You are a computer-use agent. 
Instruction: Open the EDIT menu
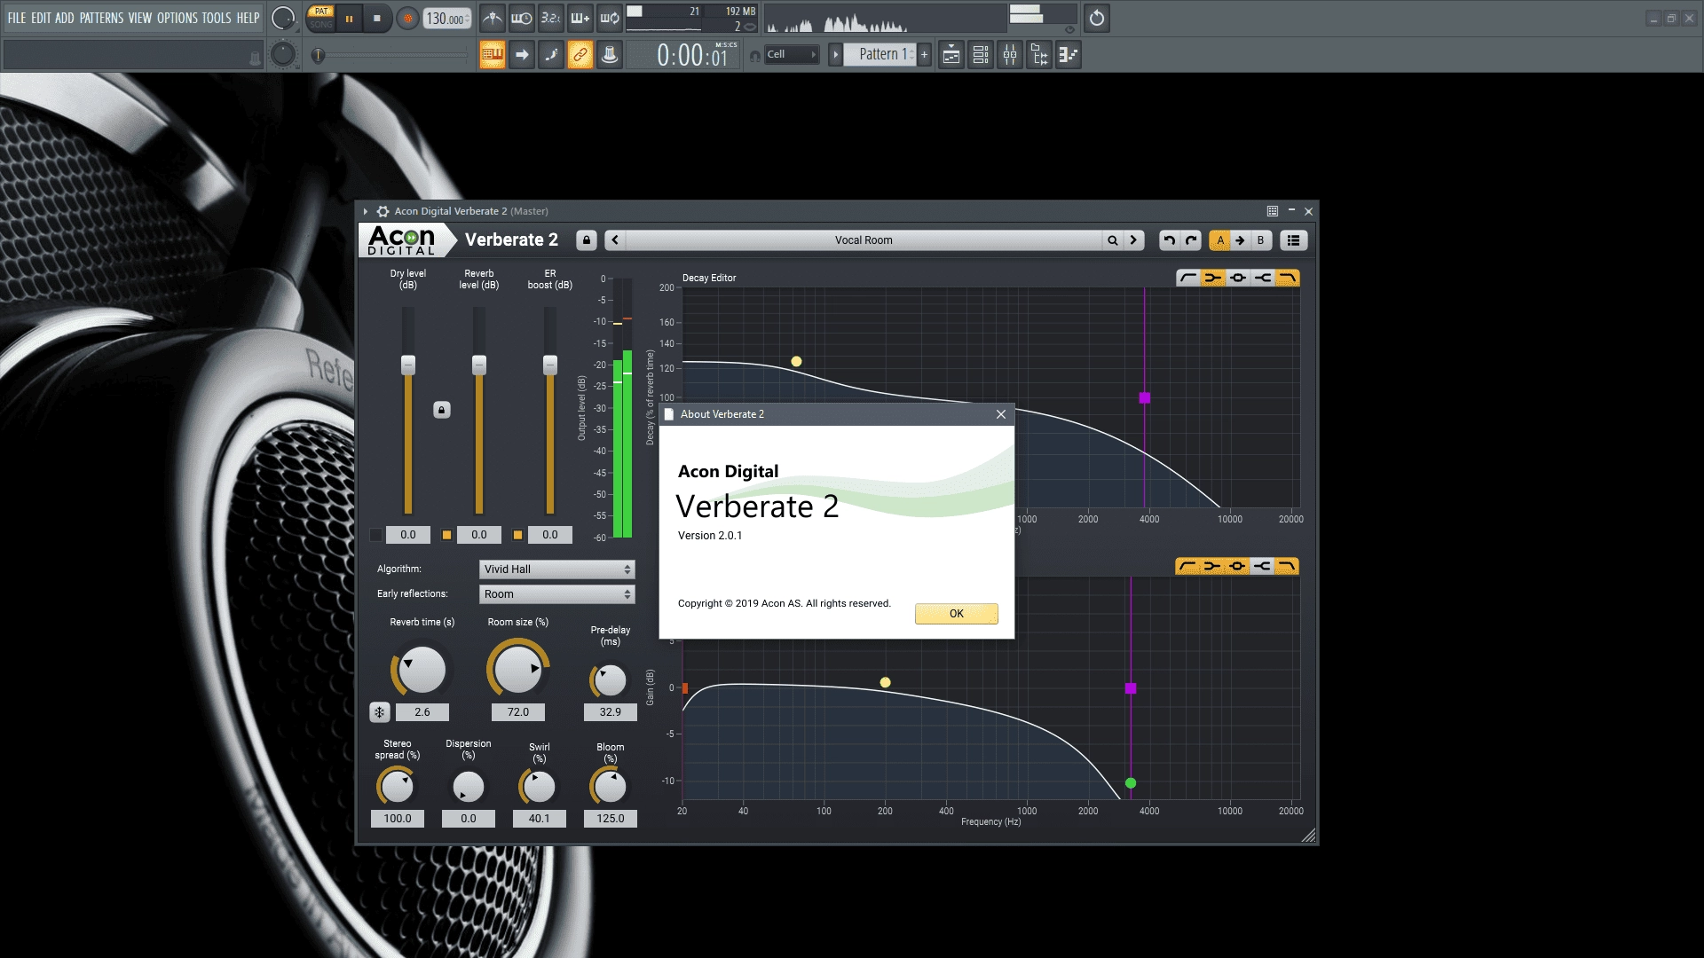[41, 18]
